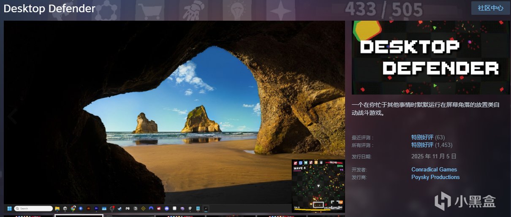Click the game description paragraph text

pyautogui.click(x=426, y=109)
